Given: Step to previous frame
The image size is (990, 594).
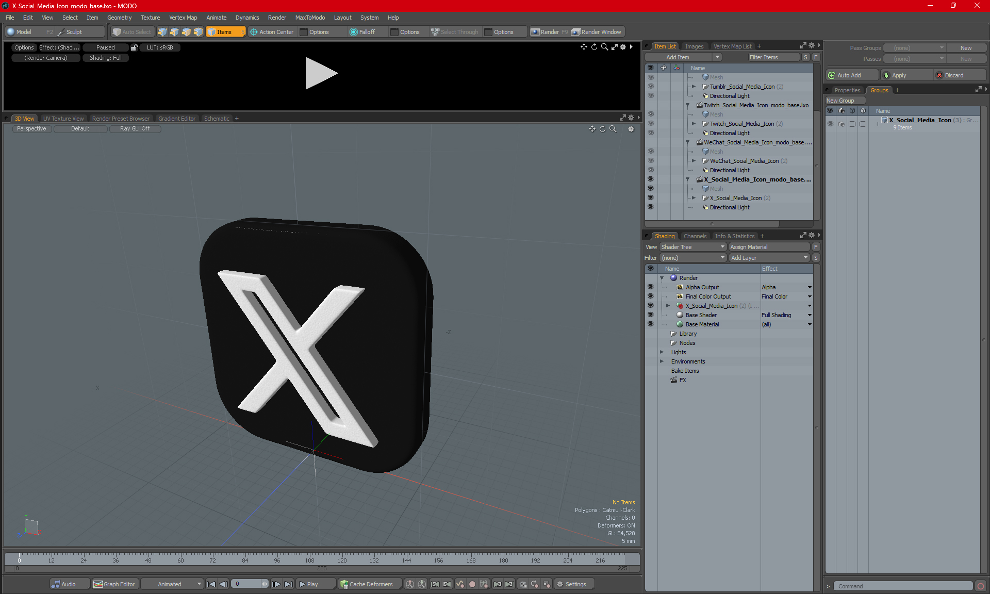Looking at the screenshot, I should pyautogui.click(x=223, y=584).
